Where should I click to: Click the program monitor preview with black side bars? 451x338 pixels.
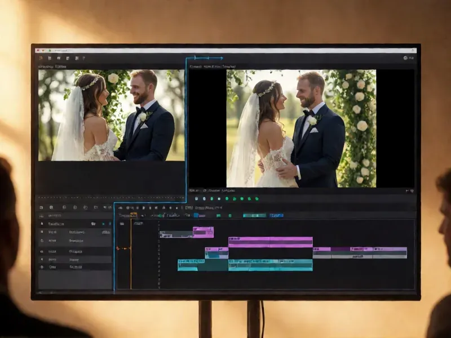click(x=301, y=128)
